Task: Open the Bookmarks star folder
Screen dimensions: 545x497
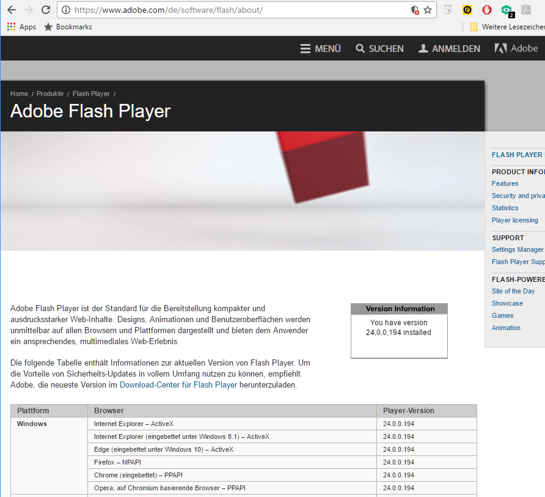Action: coord(68,27)
